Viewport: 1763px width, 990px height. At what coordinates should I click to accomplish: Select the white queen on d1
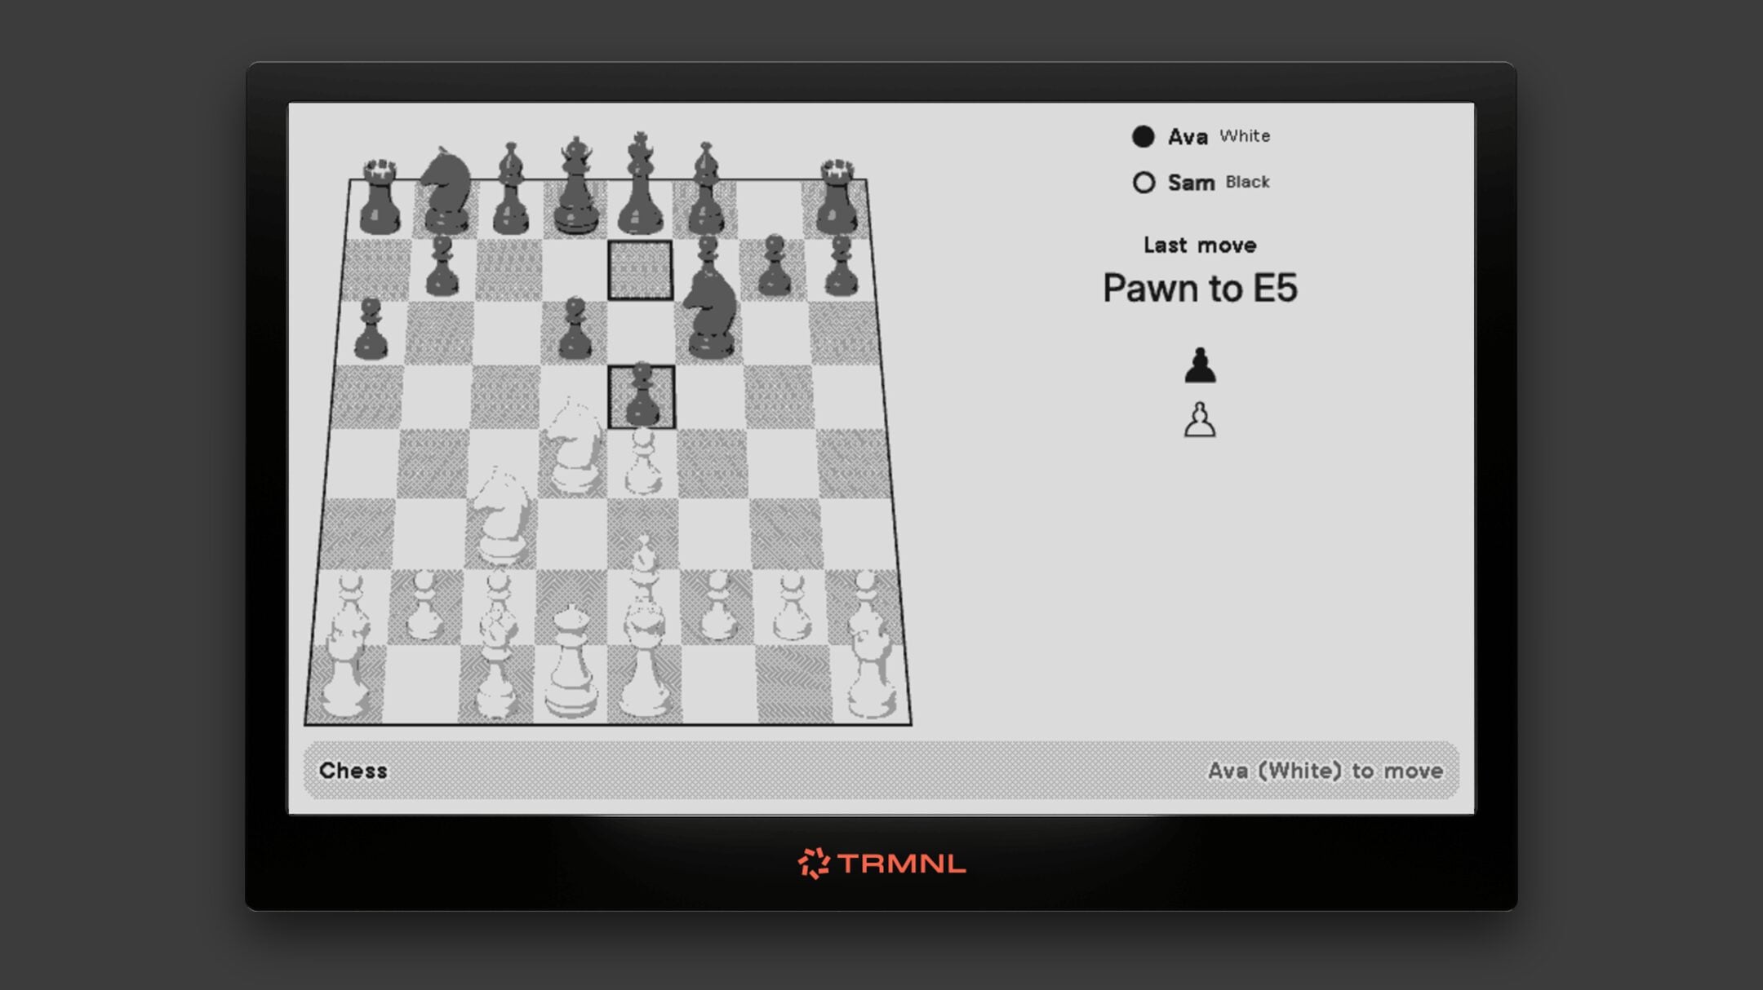571,661
